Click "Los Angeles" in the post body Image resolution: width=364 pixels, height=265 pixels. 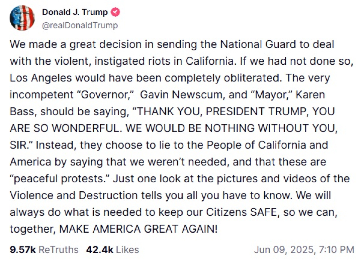41,78
